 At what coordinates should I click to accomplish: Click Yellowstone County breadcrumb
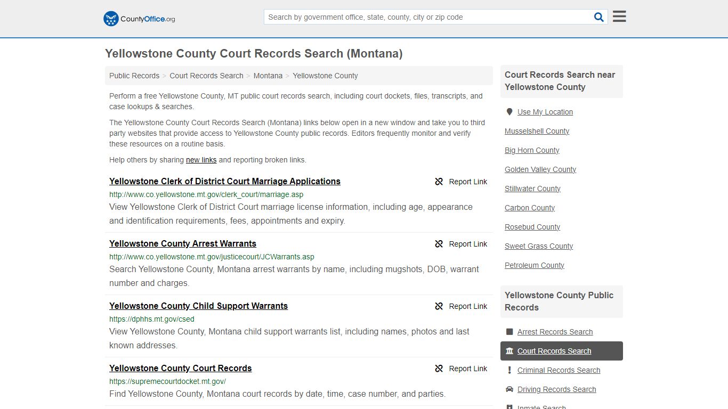pyautogui.click(x=325, y=76)
